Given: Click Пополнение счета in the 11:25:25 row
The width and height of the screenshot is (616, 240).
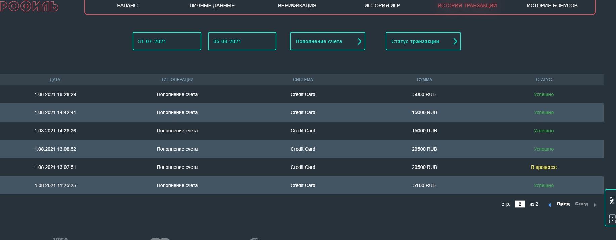Looking at the screenshot, I should tap(177, 185).
